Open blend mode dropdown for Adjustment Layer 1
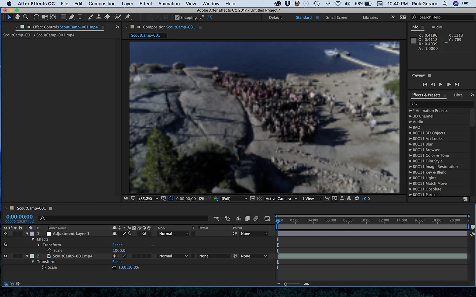 point(173,234)
